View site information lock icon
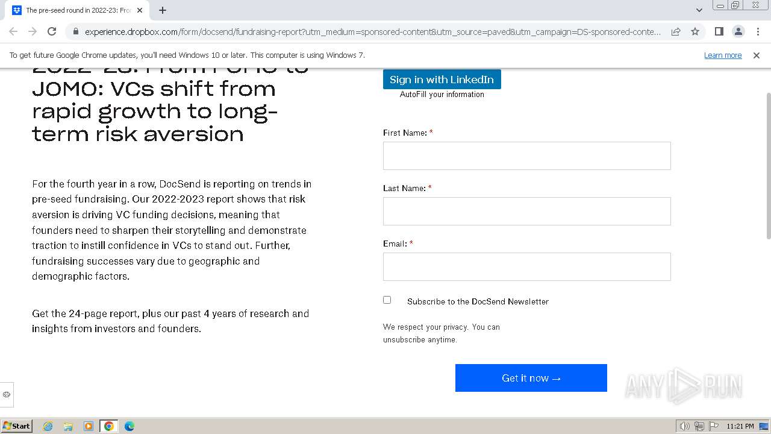This screenshot has height=434, width=771. pyautogui.click(x=75, y=32)
